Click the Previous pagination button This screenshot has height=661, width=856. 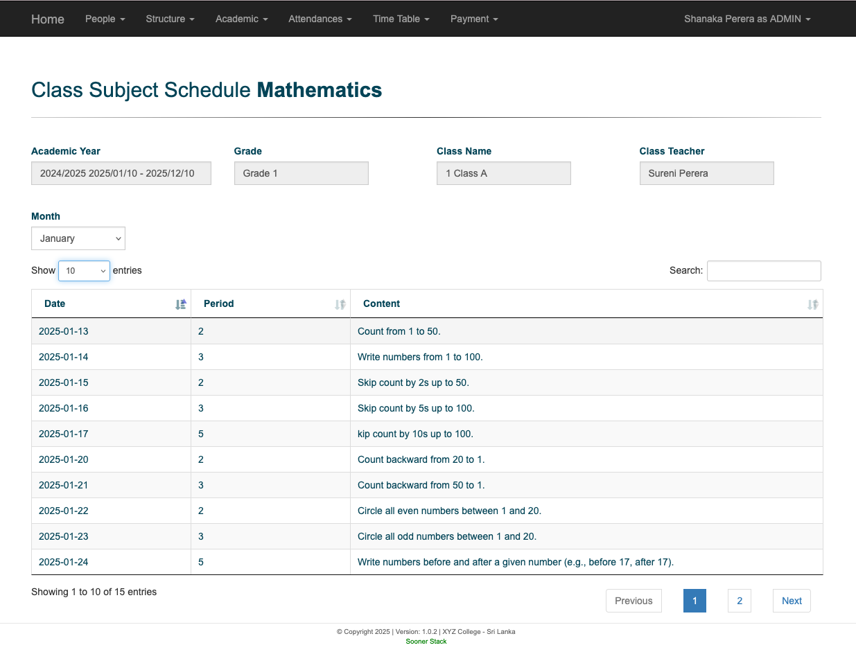pos(634,601)
